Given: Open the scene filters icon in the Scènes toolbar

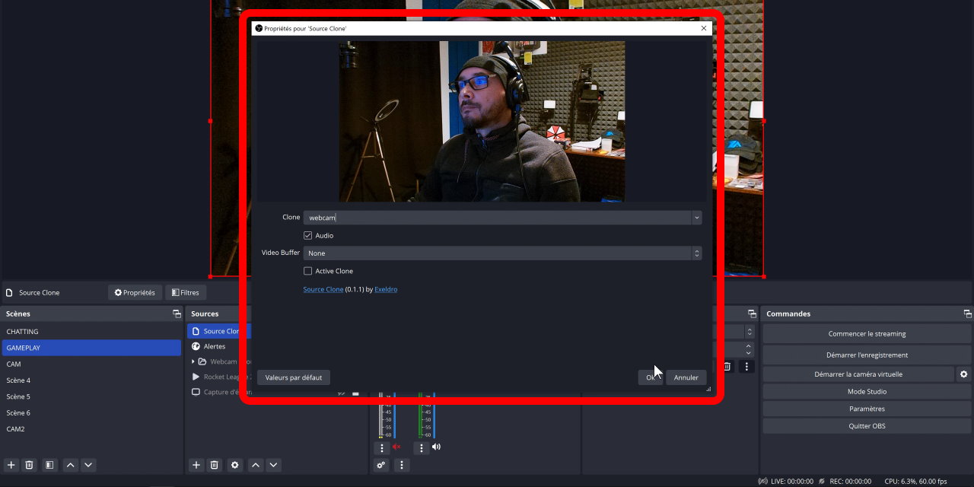Looking at the screenshot, I should click(49, 465).
